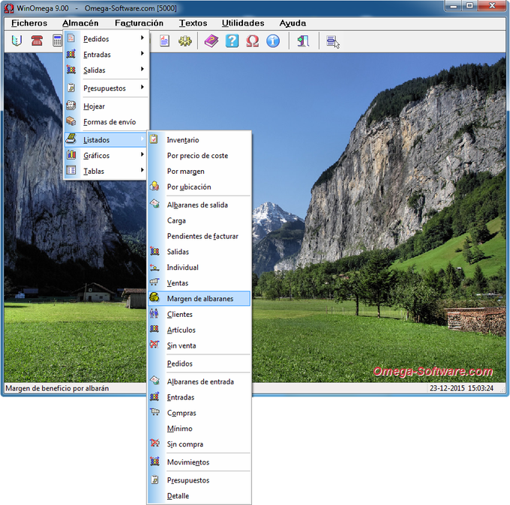Click status text 'Margen de beneficio por albarán'
Viewport: 510px width, 505px height.
pyautogui.click(x=57, y=388)
